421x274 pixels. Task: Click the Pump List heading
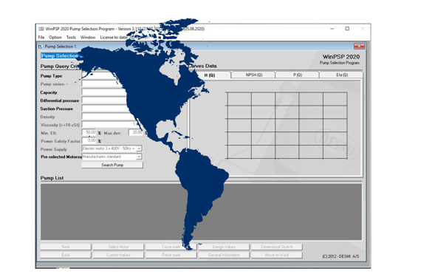click(52, 178)
